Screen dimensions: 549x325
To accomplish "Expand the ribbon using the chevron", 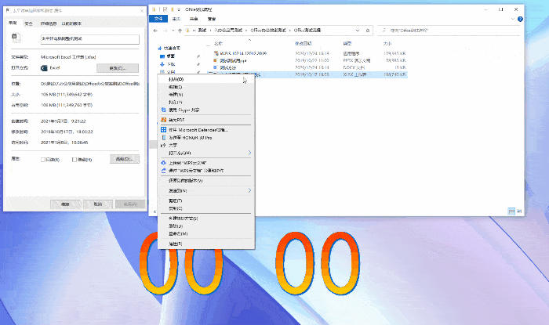I will (513, 19).
